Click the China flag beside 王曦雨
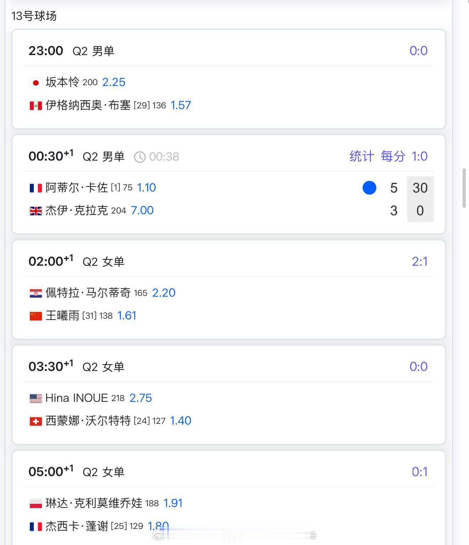 [36, 316]
